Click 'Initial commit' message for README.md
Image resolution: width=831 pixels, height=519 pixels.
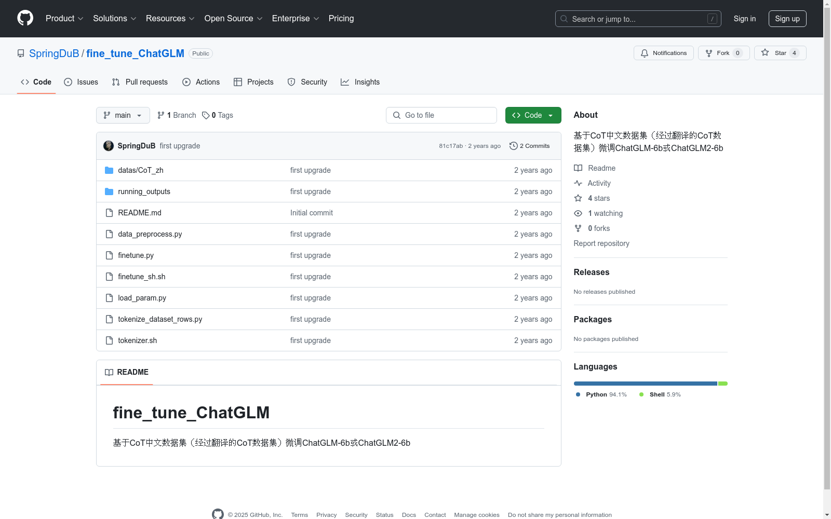[312, 213]
